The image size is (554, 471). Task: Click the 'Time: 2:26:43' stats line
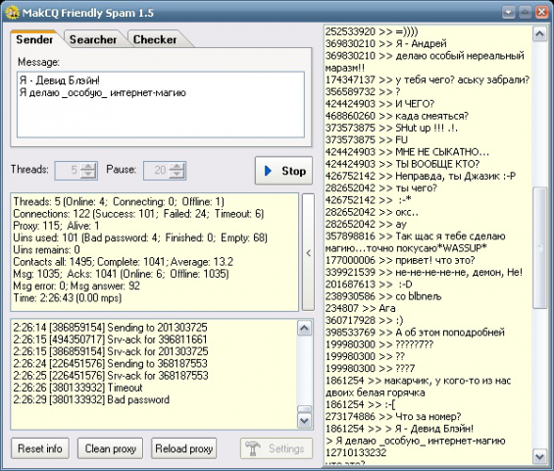click(67, 297)
